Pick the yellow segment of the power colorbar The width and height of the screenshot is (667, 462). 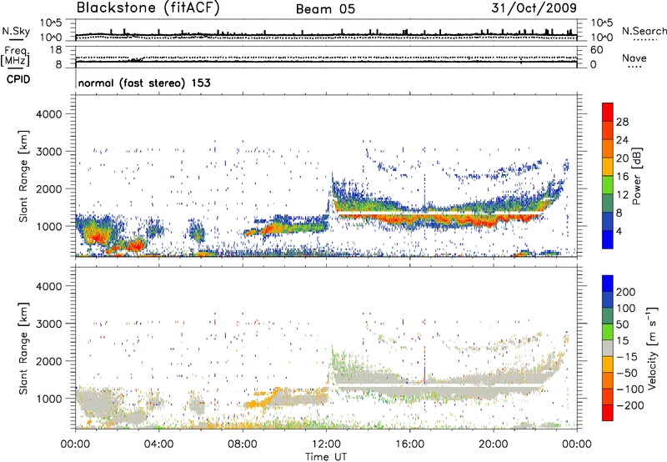tap(608, 167)
